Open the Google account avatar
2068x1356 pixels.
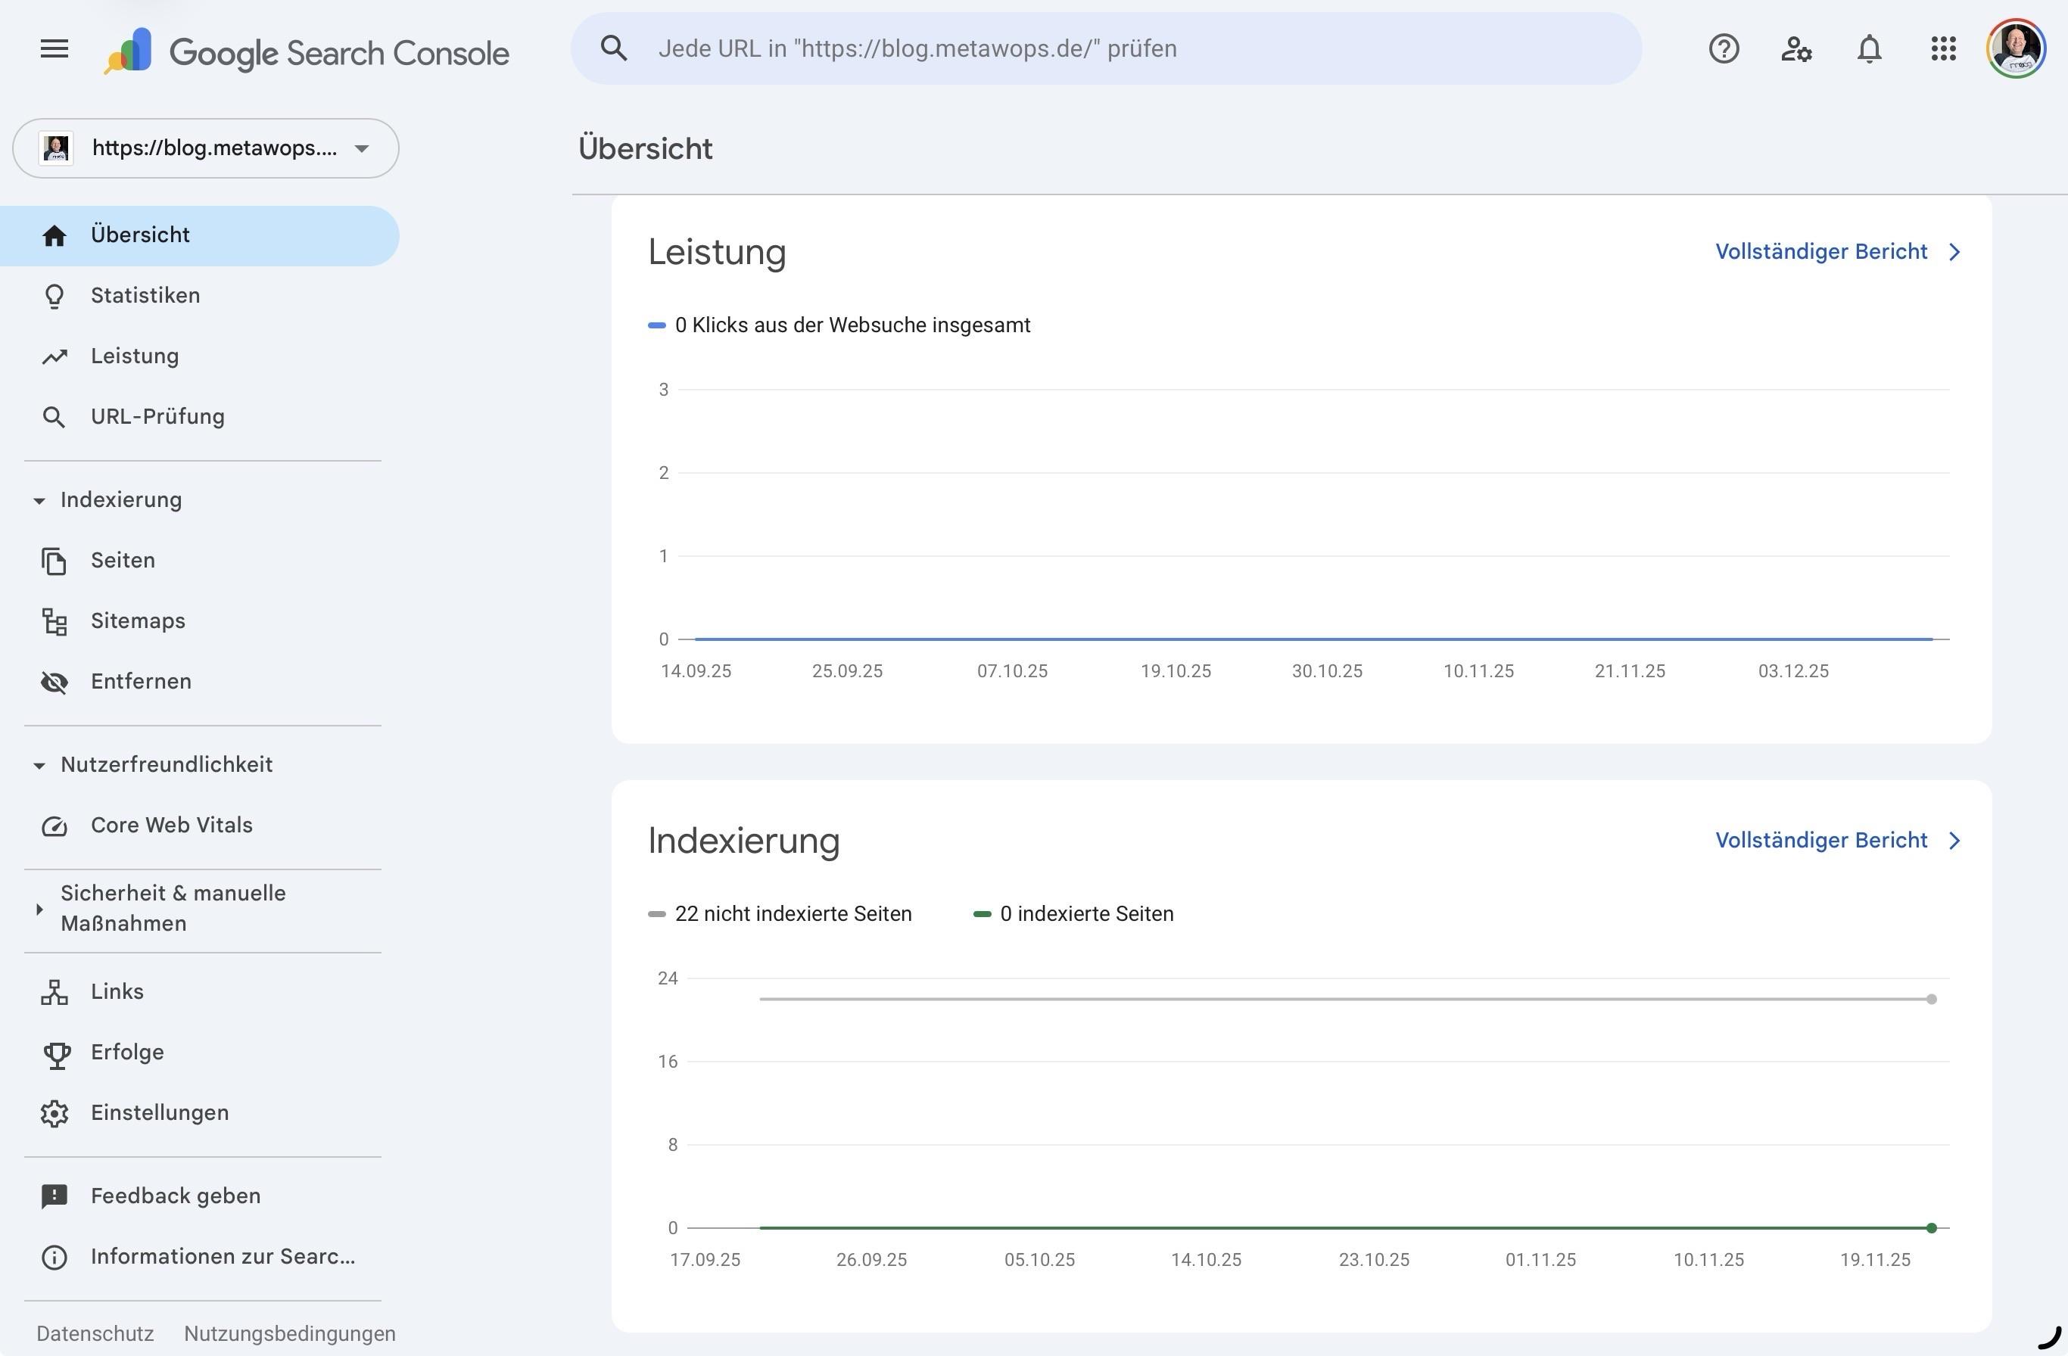[x=2015, y=48]
